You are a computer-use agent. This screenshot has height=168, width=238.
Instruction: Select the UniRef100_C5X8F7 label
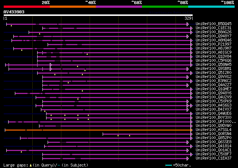pos(213,154)
